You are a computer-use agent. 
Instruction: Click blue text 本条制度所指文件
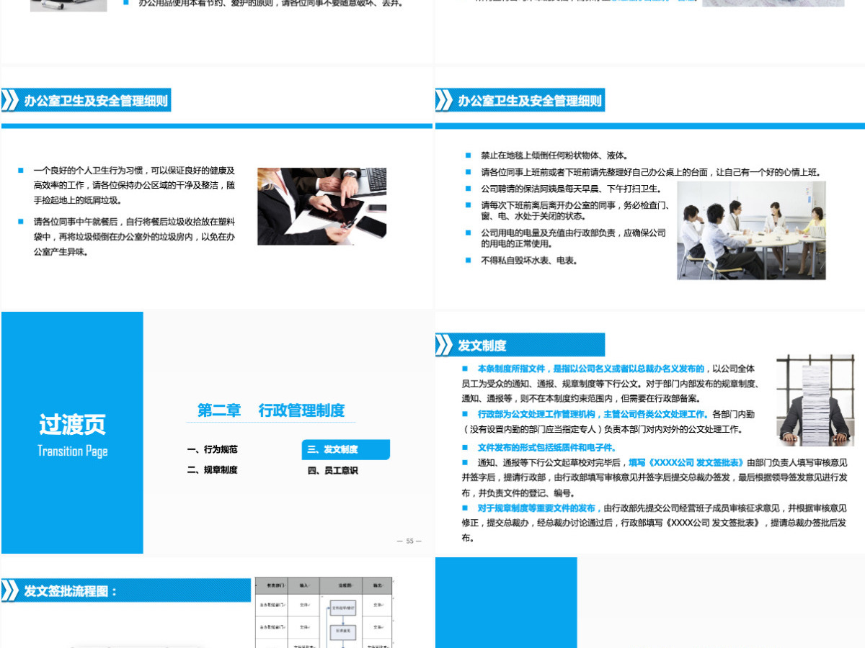590,368
